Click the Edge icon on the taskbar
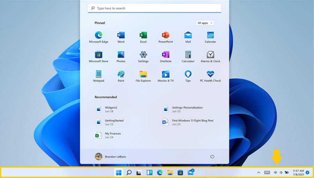 click(x=159, y=172)
